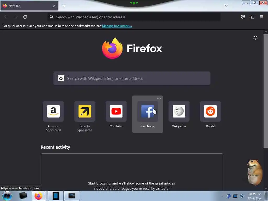
Task: Open the Facebook tile's three-dot menu
Action: point(159,98)
